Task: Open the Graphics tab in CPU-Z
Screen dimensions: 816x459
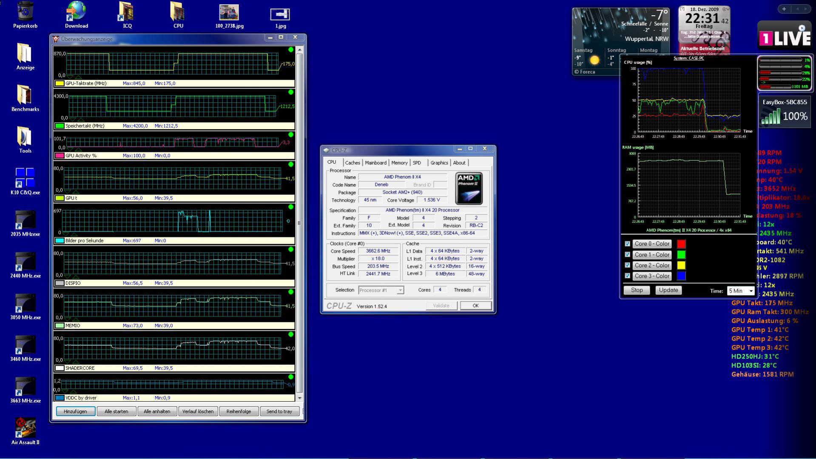Action: pyautogui.click(x=439, y=163)
